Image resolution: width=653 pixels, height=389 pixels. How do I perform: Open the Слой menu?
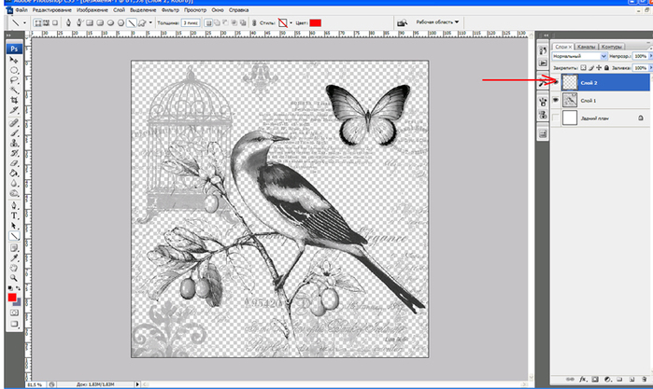click(x=119, y=10)
